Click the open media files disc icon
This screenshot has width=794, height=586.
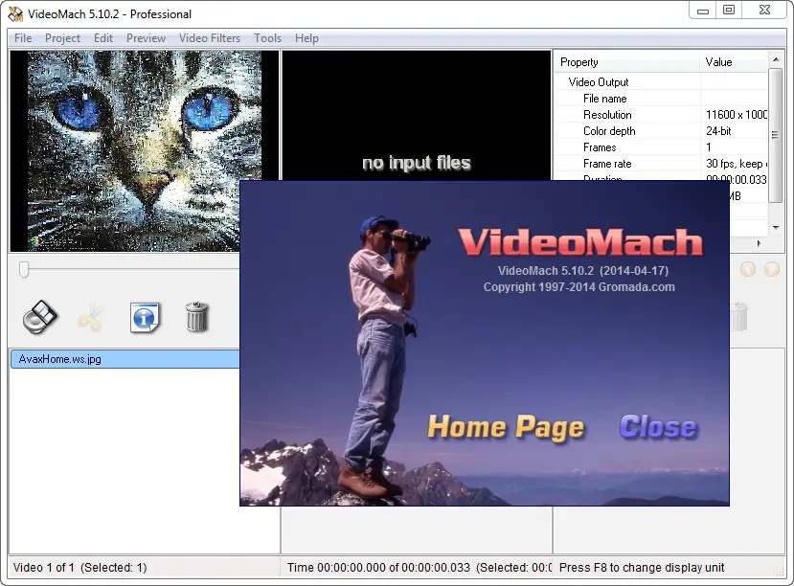(40, 317)
